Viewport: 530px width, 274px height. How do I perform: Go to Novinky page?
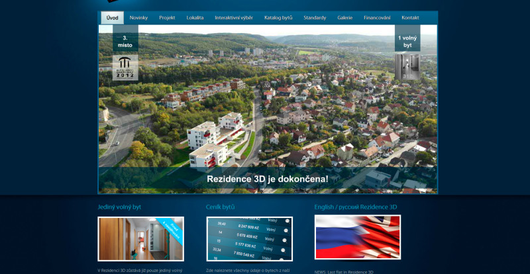click(x=138, y=18)
